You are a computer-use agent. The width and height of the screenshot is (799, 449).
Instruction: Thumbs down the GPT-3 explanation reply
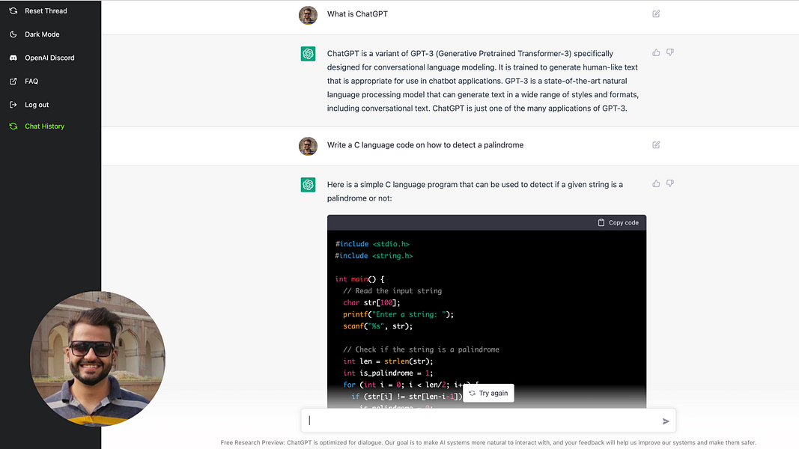click(670, 52)
